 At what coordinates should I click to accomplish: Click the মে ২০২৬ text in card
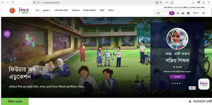(x=177, y=67)
